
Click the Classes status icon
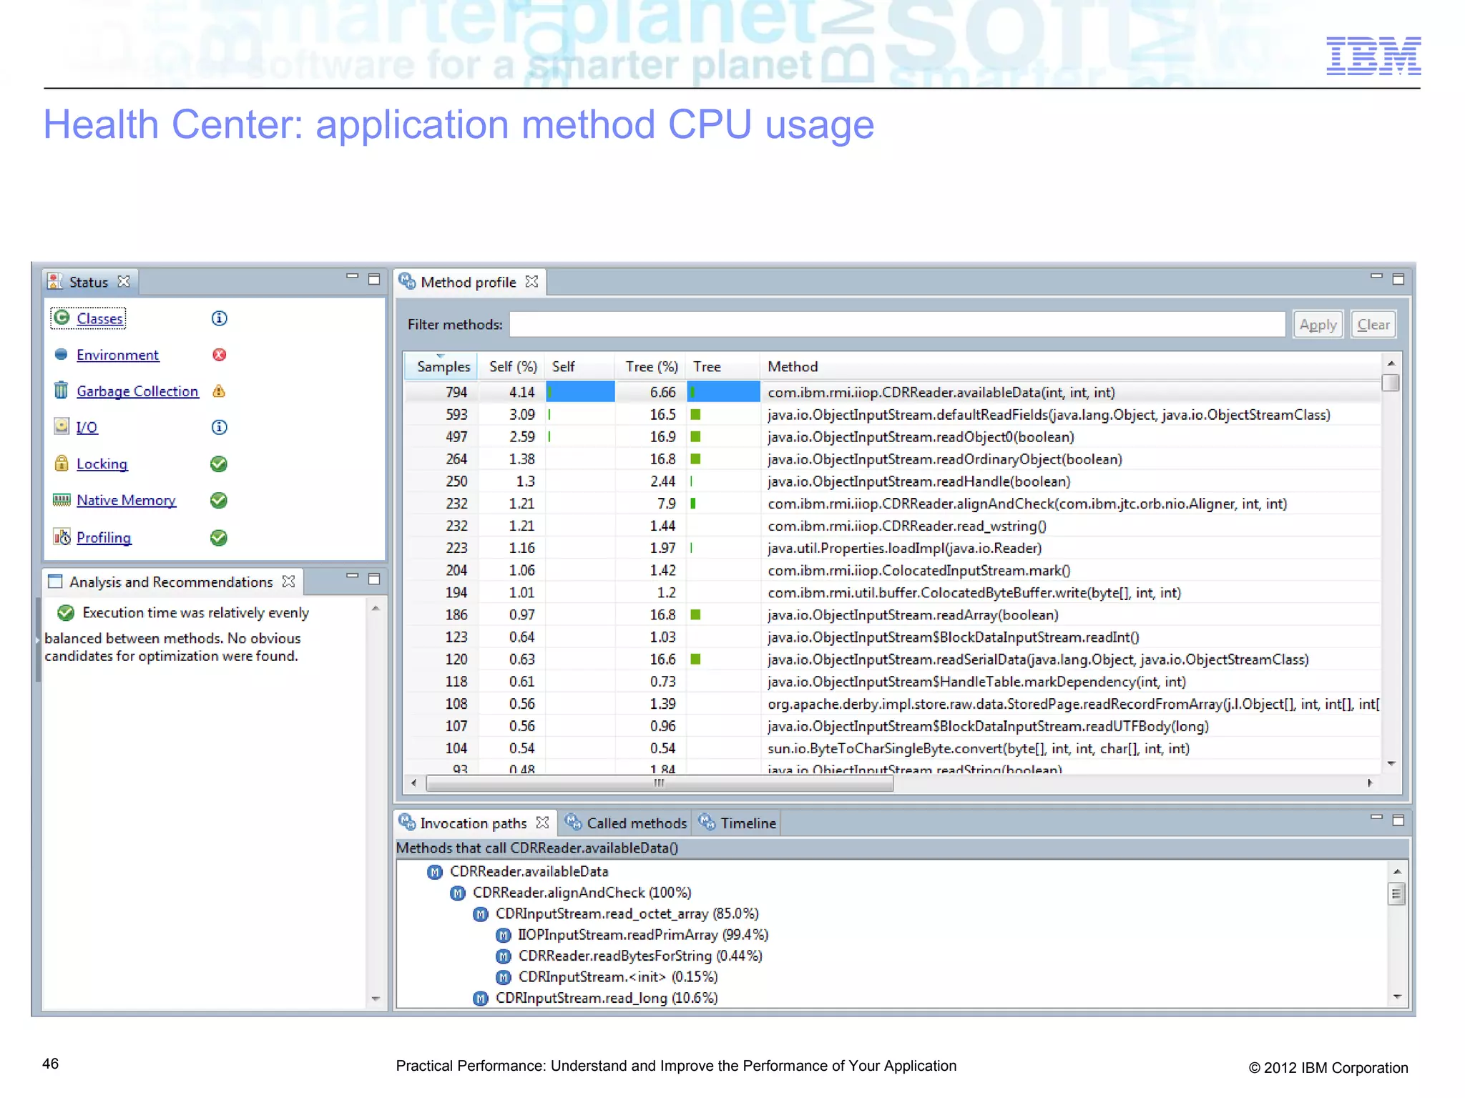pyautogui.click(x=62, y=318)
